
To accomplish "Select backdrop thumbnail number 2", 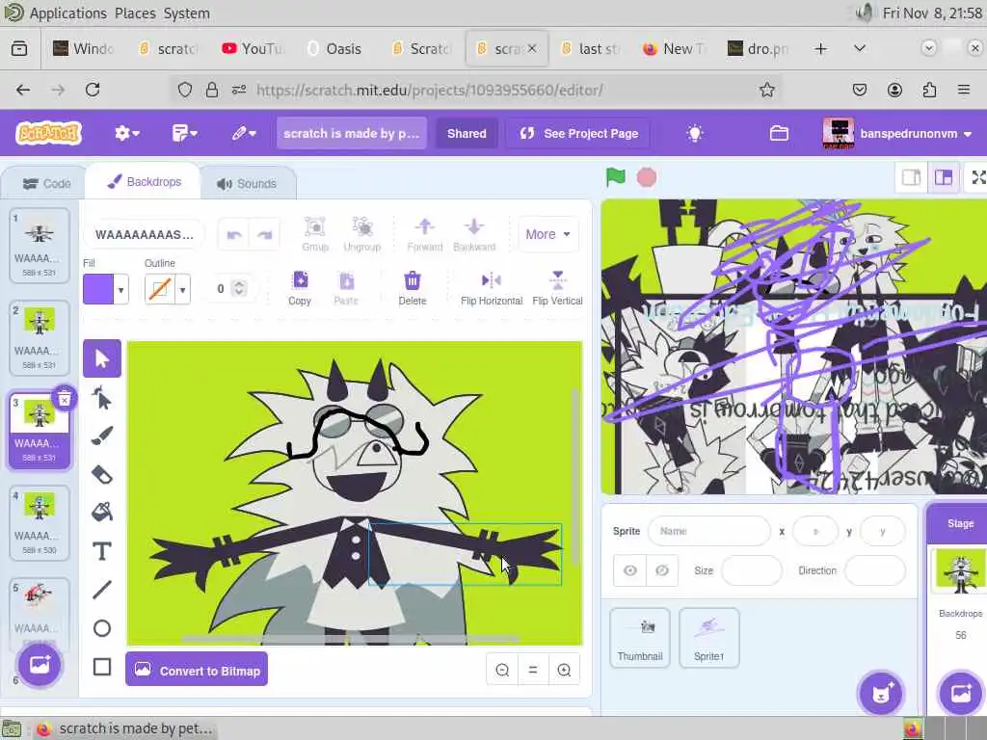I will click(x=39, y=338).
